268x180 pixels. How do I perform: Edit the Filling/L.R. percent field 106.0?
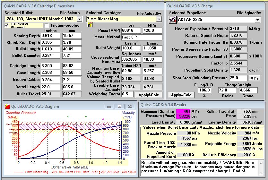point(204,90)
